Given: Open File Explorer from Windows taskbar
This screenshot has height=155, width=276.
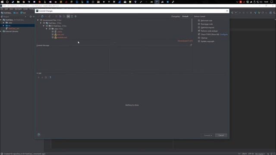Looking at the screenshot, I should [18, 2].
